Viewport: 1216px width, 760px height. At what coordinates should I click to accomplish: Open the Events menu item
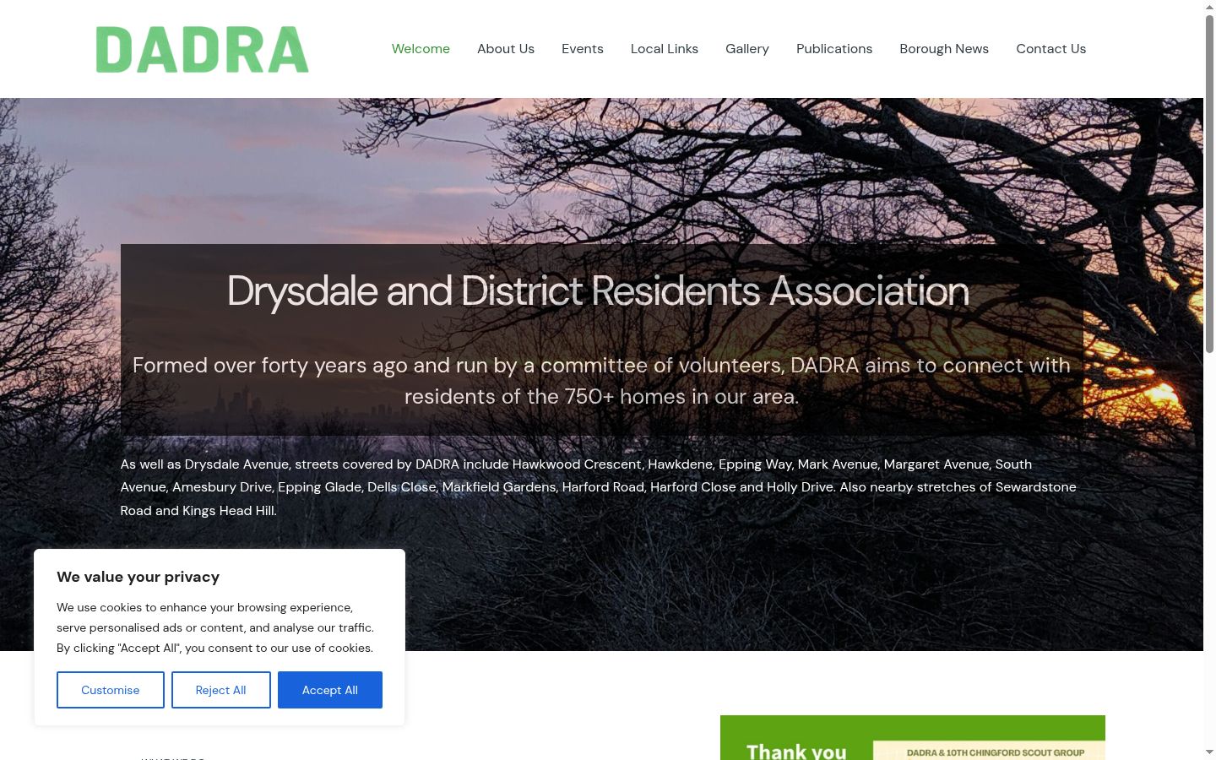(583, 49)
